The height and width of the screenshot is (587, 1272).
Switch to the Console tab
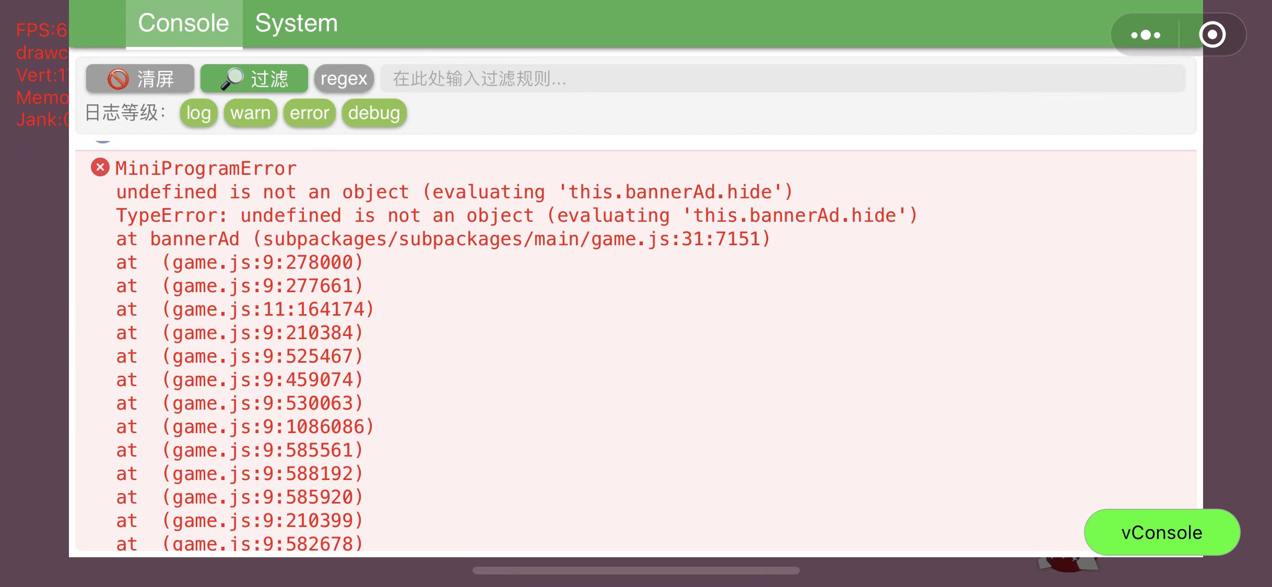click(x=183, y=23)
